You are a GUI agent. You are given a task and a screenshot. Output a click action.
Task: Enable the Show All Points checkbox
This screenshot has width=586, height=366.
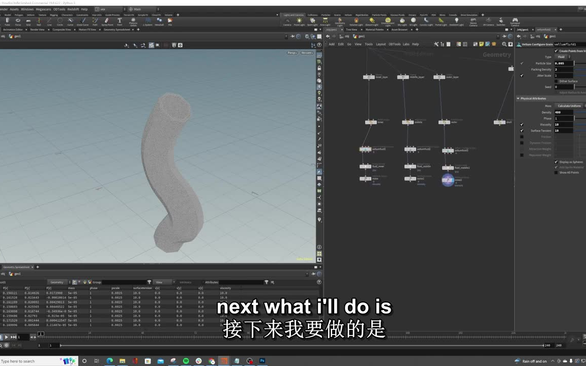click(x=556, y=172)
